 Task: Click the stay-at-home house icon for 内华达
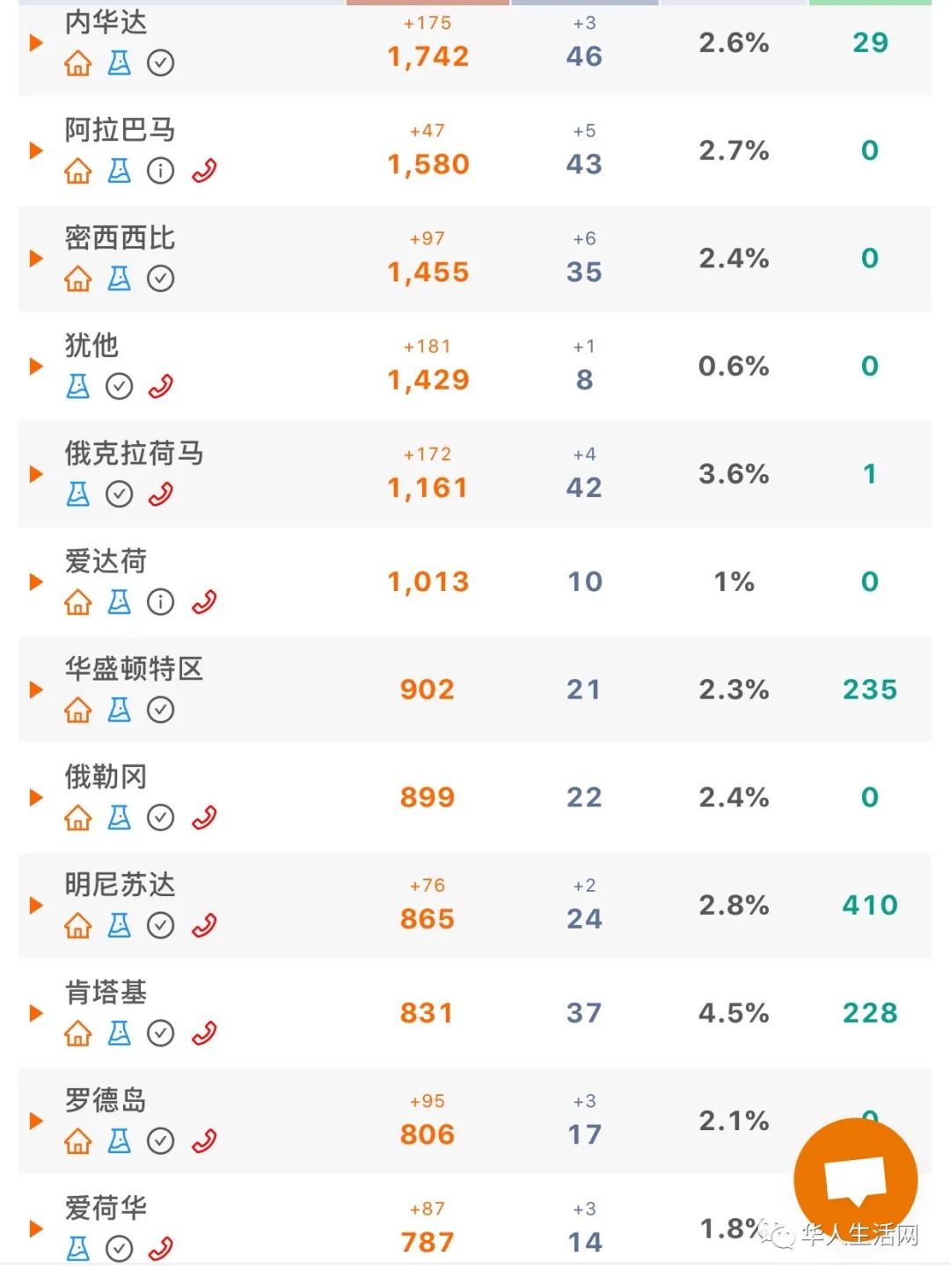[x=78, y=63]
